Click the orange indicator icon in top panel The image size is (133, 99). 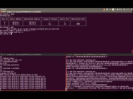(x=104, y=10)
